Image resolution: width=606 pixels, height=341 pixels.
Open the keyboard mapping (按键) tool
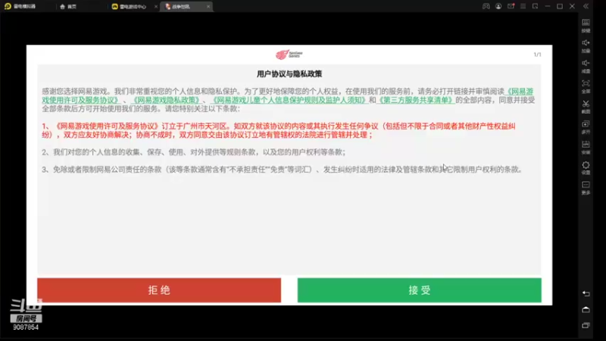[x=586, y=26]
